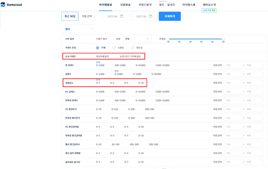The height and width of the screenshot is (169, 268).
Task: Open the 성별 전체 dropdown
Action: tap(137, 39)
